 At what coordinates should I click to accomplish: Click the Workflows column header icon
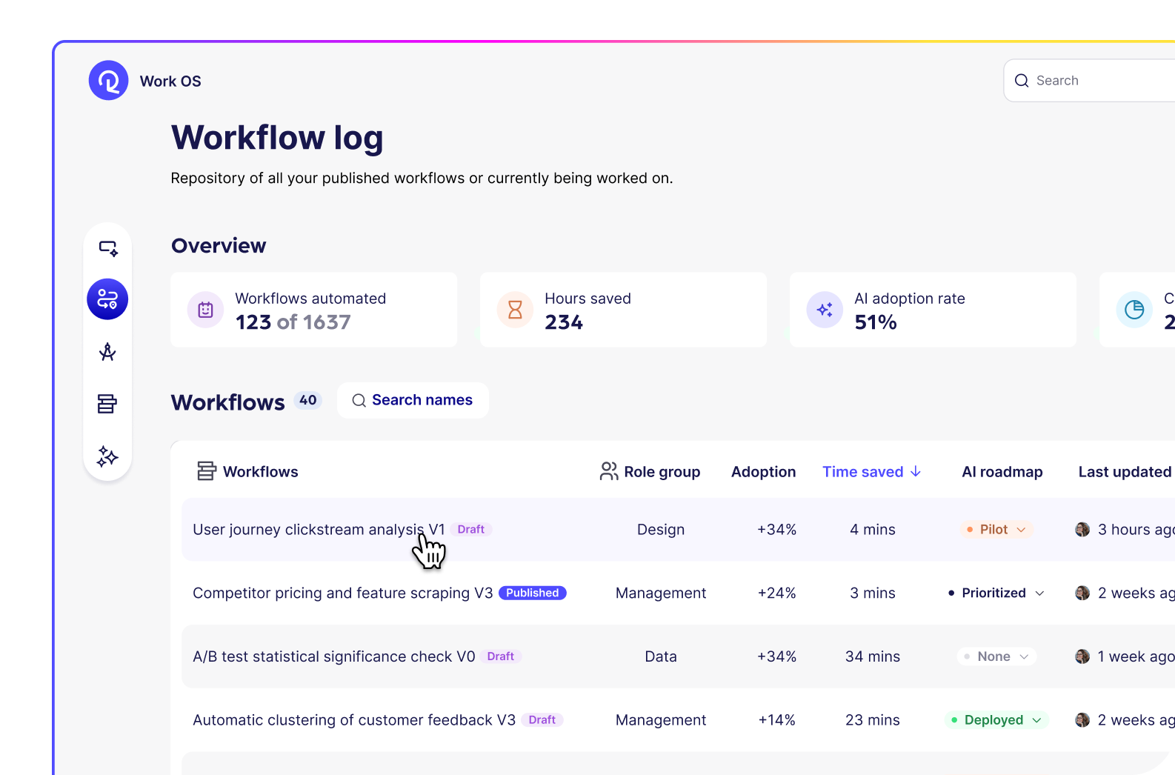coord(207,471)
